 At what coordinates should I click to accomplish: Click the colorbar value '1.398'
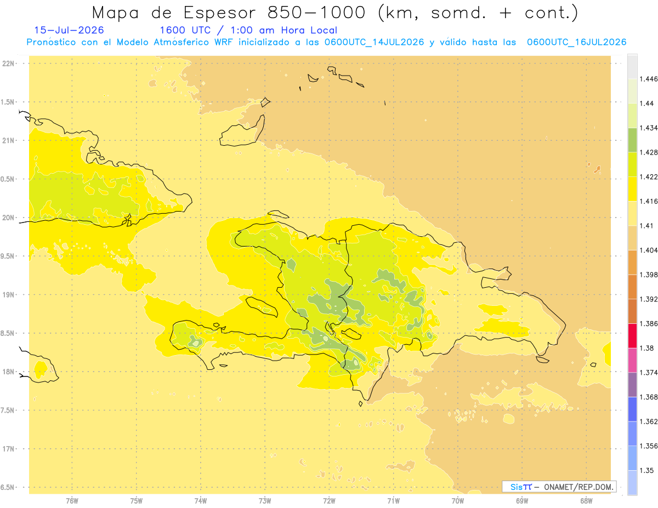[x=649, y=275]
